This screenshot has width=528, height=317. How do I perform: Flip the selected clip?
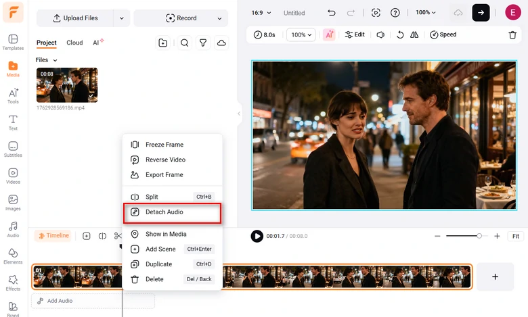click(414, 34)
